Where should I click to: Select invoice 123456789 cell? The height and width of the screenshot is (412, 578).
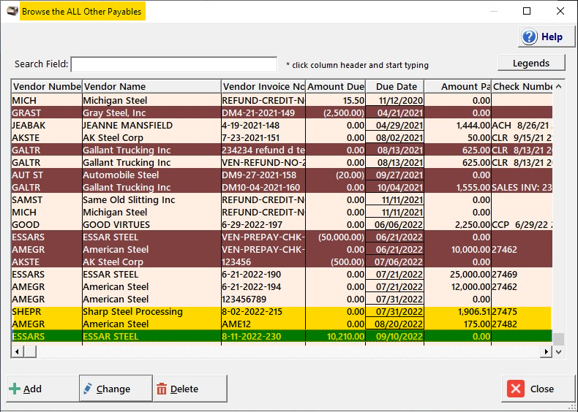(x=263, y=300)
